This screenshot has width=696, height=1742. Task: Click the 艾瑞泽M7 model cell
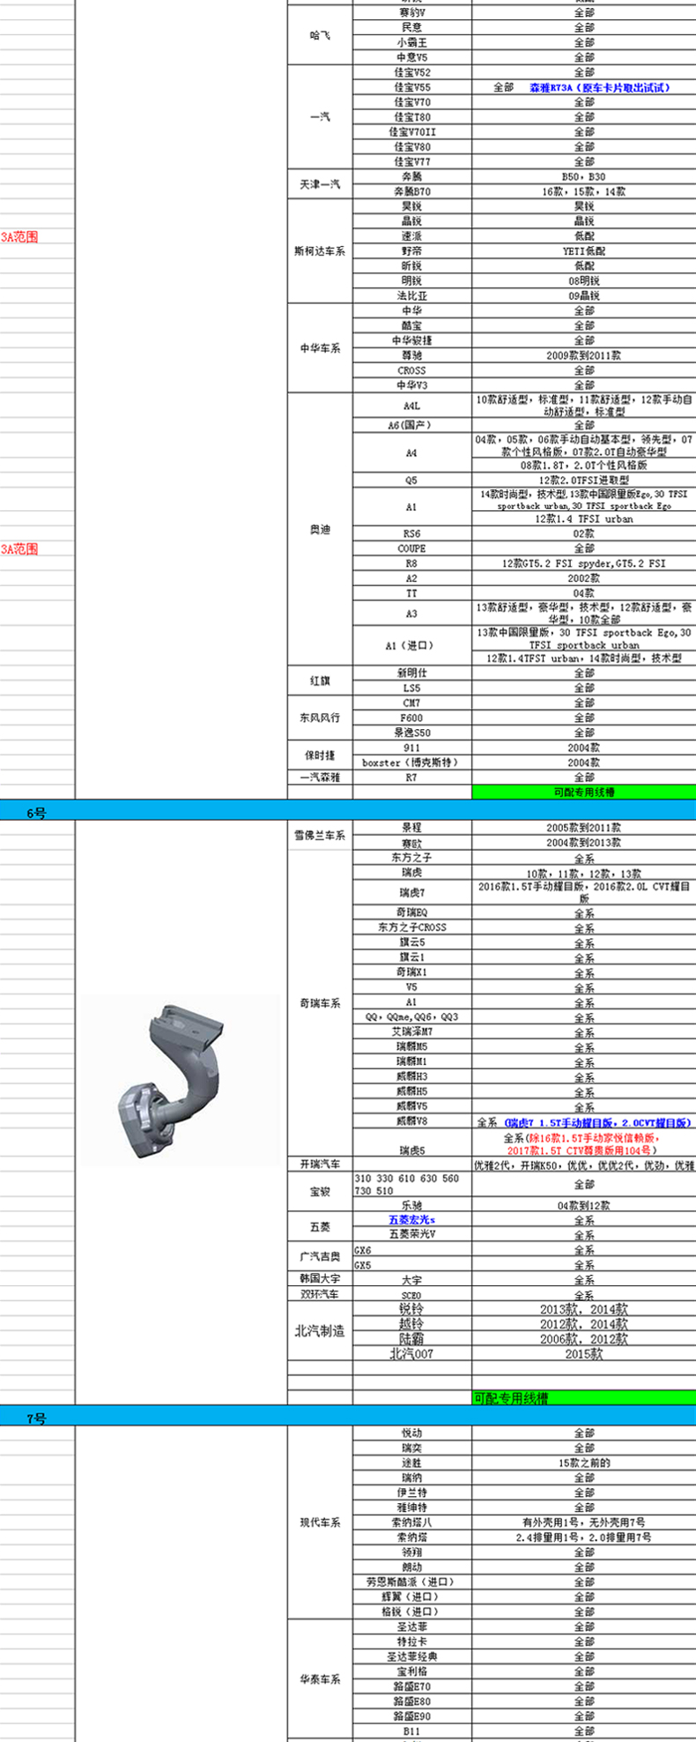[412, 1031]
